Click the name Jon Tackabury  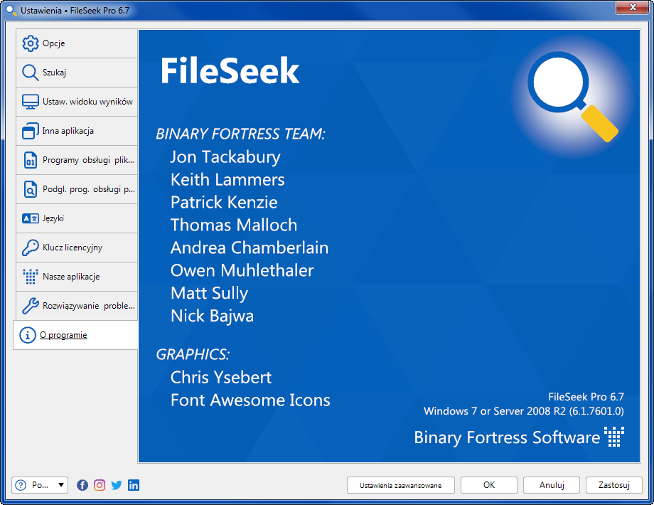(225, 157)
